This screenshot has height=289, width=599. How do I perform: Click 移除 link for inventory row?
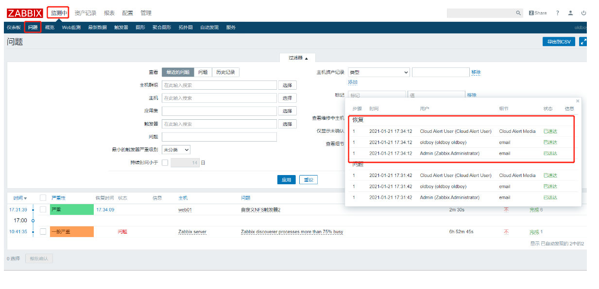point(476,72)
